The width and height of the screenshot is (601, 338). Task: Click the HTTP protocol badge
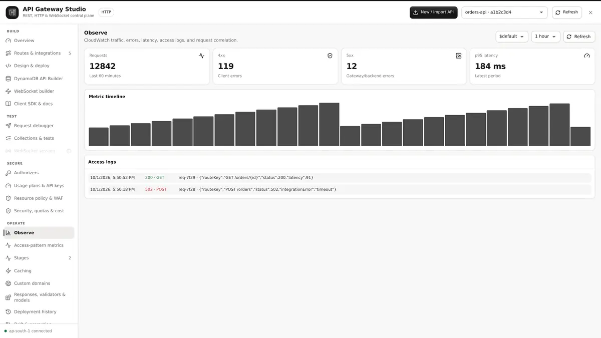coord(106,12)
